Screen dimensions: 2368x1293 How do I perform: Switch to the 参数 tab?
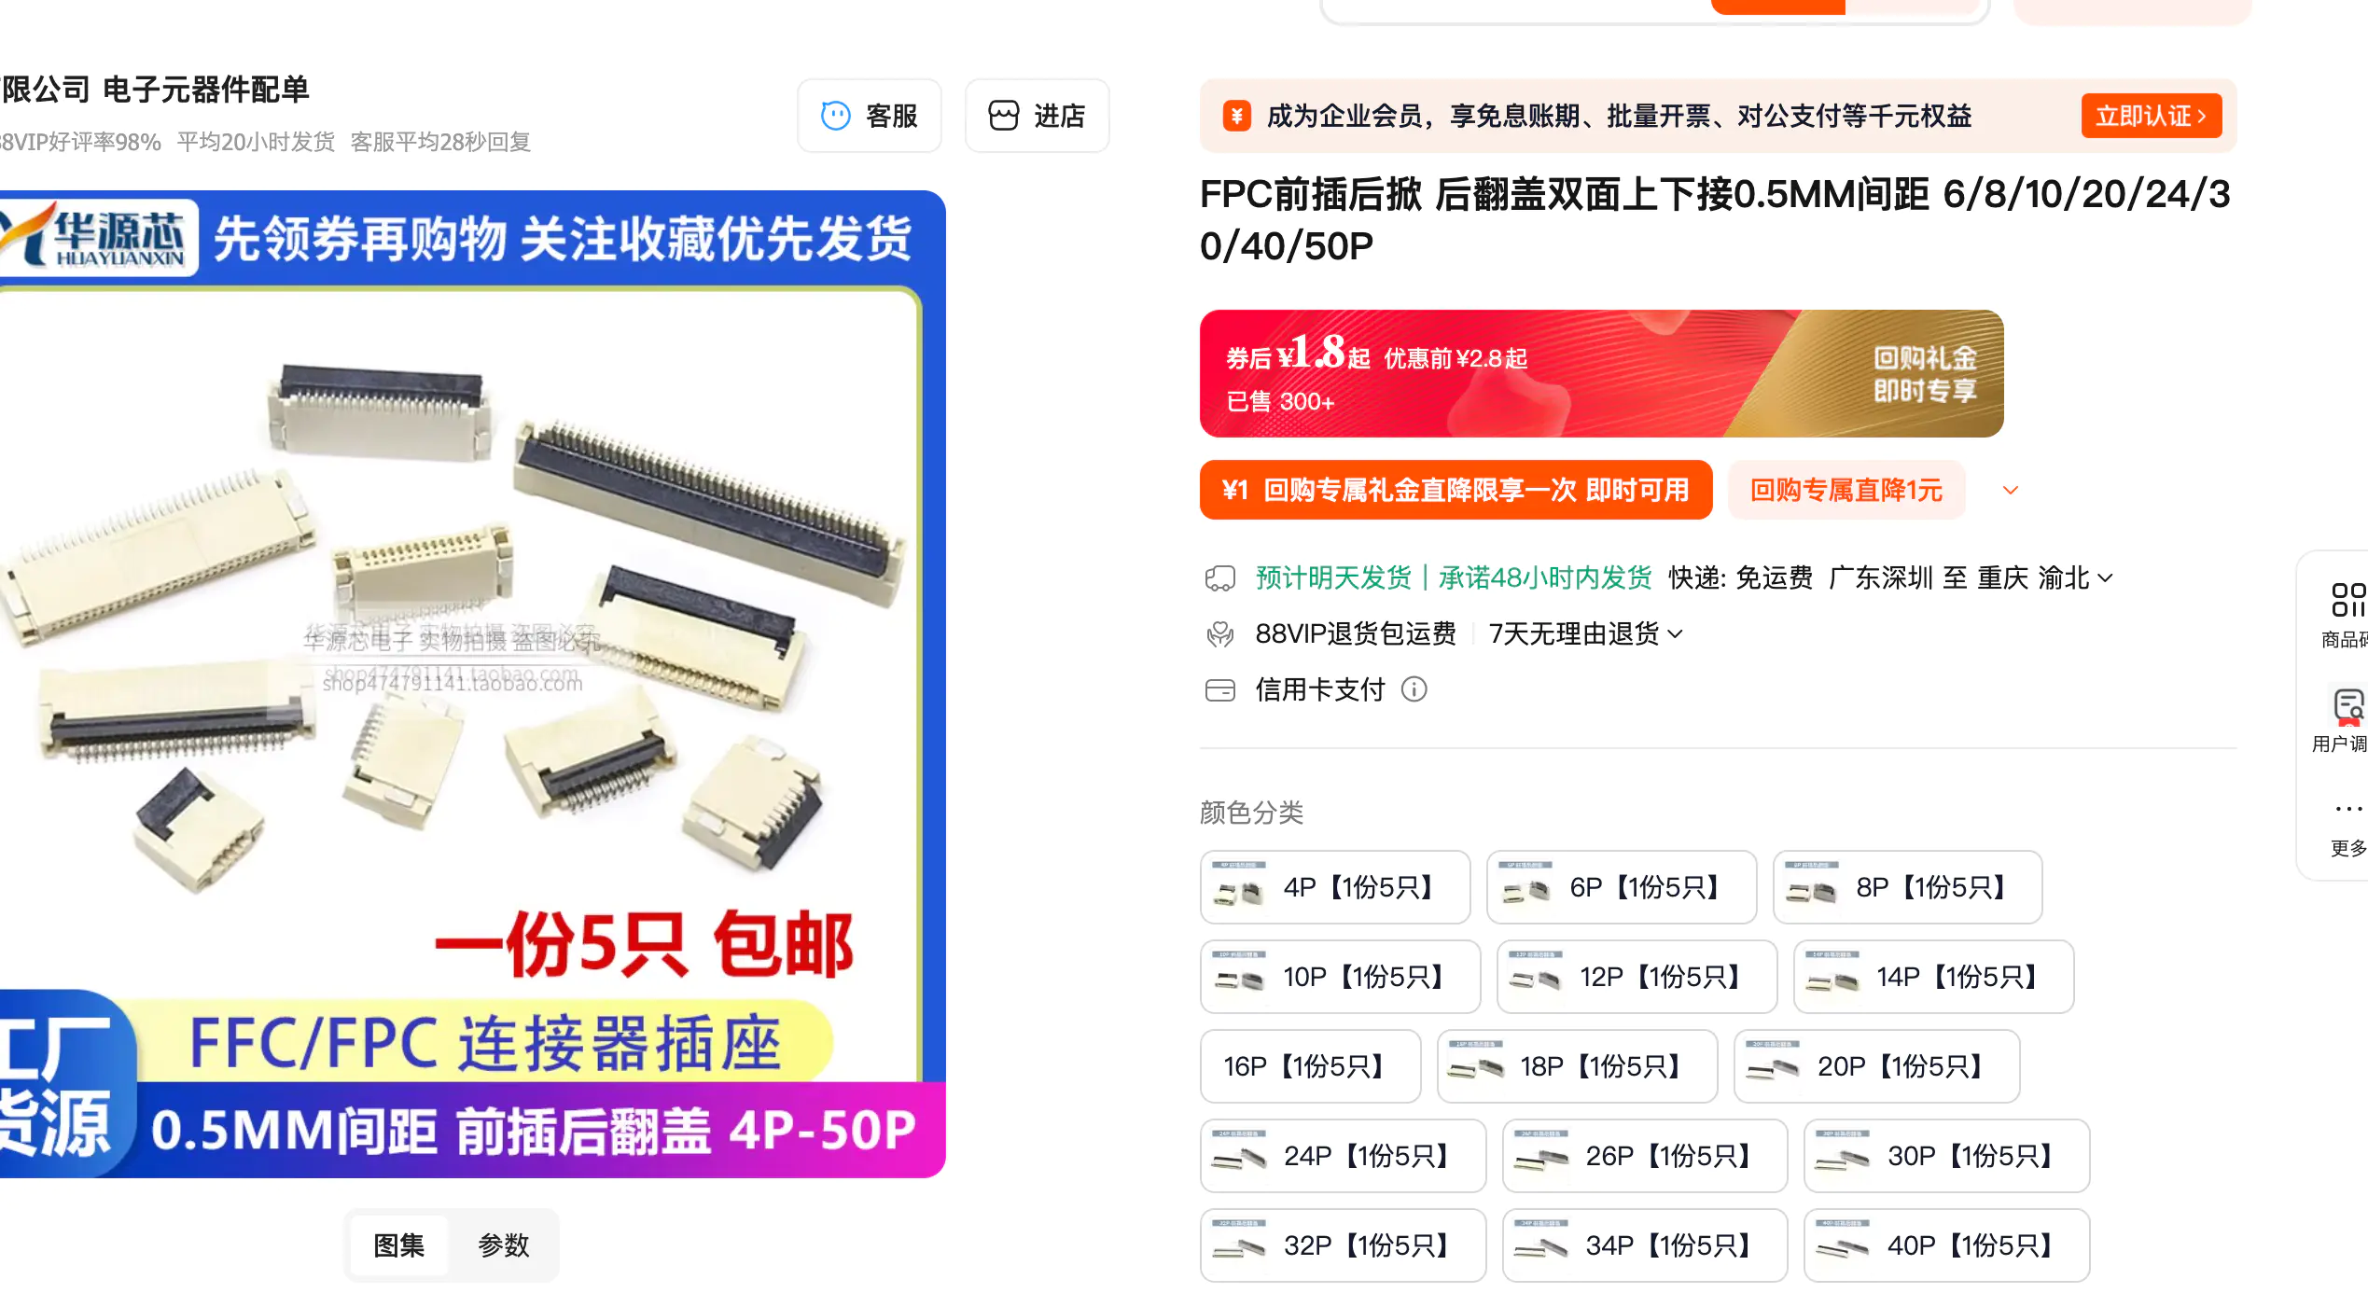click(503, 1244)
